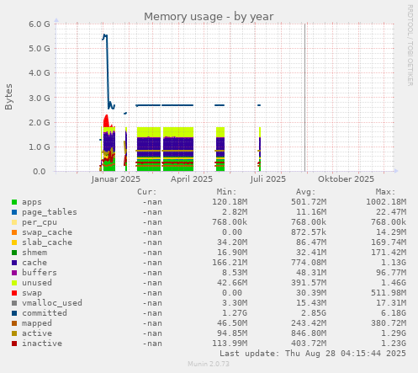Click the 'cache' legend label

click(x=34, y=263)
